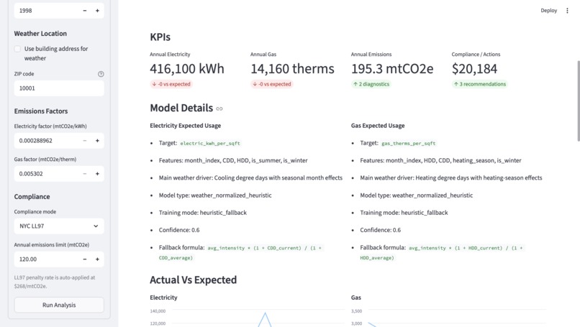The image size is (580, 327).
Task: Select the 14,160 therms value
Action: pos(292,69)
